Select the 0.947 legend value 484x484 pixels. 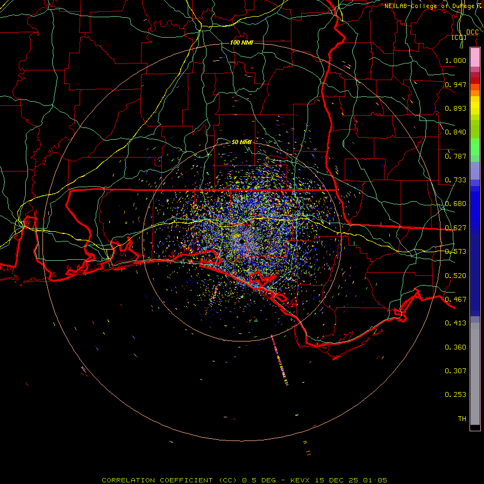455,84
